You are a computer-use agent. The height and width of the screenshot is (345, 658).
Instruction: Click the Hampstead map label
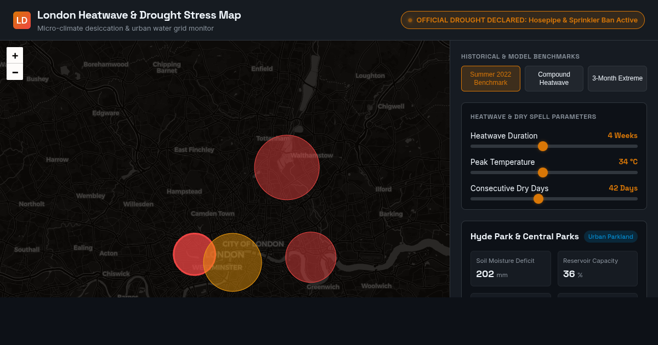(x=184, y=191)
